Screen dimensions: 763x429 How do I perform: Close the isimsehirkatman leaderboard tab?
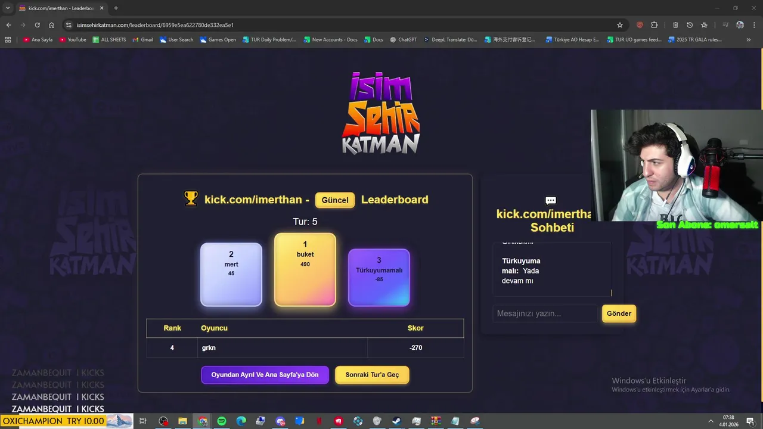[x=101, y=8]
